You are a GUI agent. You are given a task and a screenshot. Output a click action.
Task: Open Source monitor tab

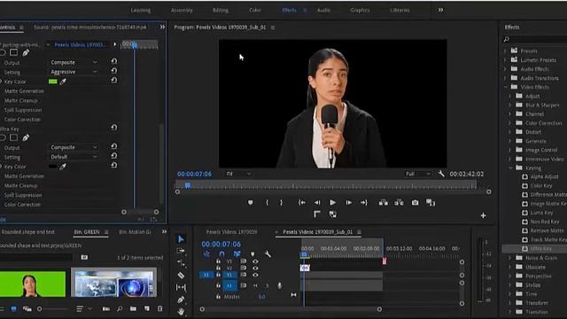click(90, 27)
